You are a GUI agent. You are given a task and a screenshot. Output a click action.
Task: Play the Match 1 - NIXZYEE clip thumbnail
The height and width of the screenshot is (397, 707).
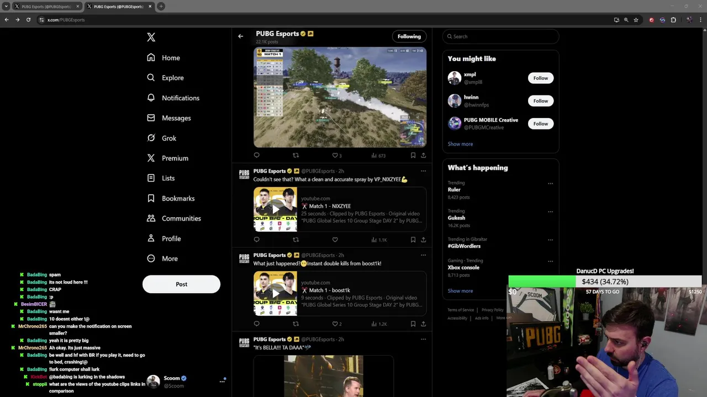275,209
